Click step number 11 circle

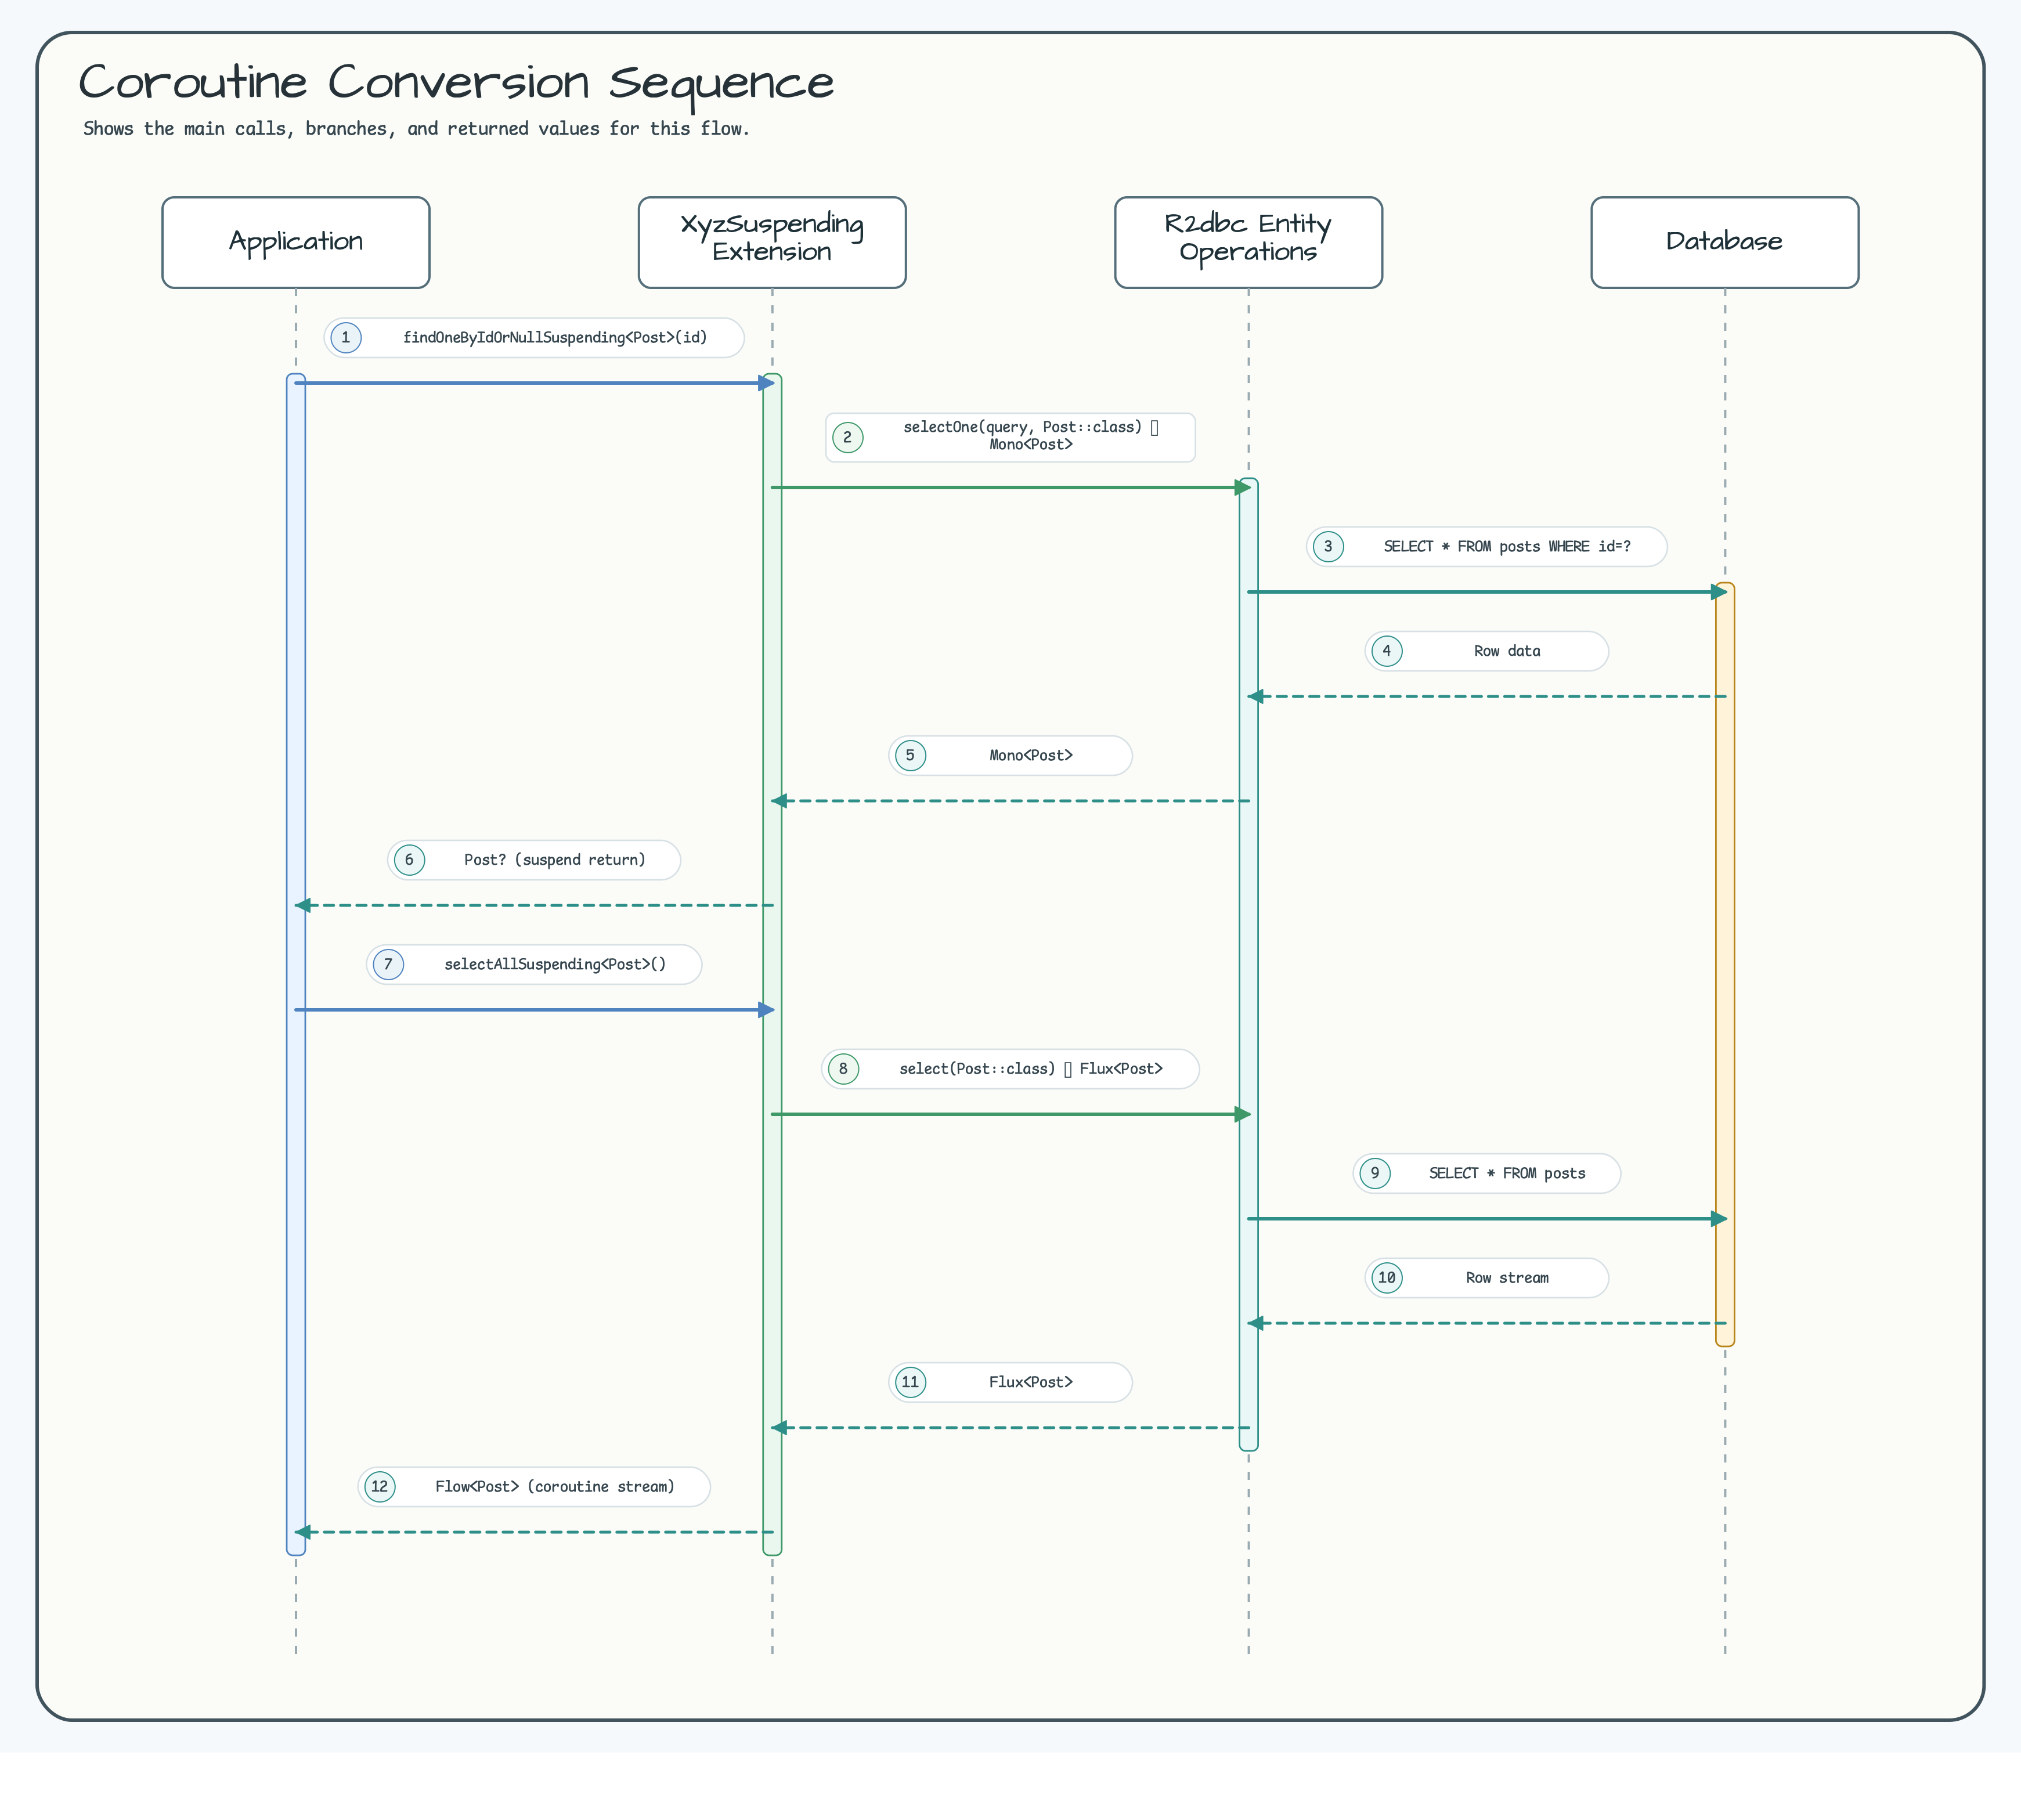[x=910, y=1383]
